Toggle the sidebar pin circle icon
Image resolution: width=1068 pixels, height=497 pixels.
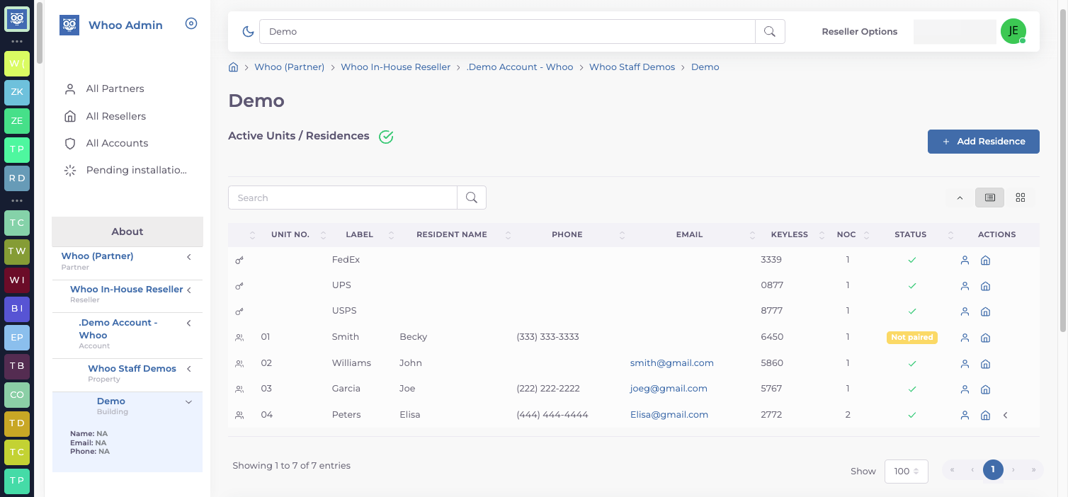[x=191, y=23]
